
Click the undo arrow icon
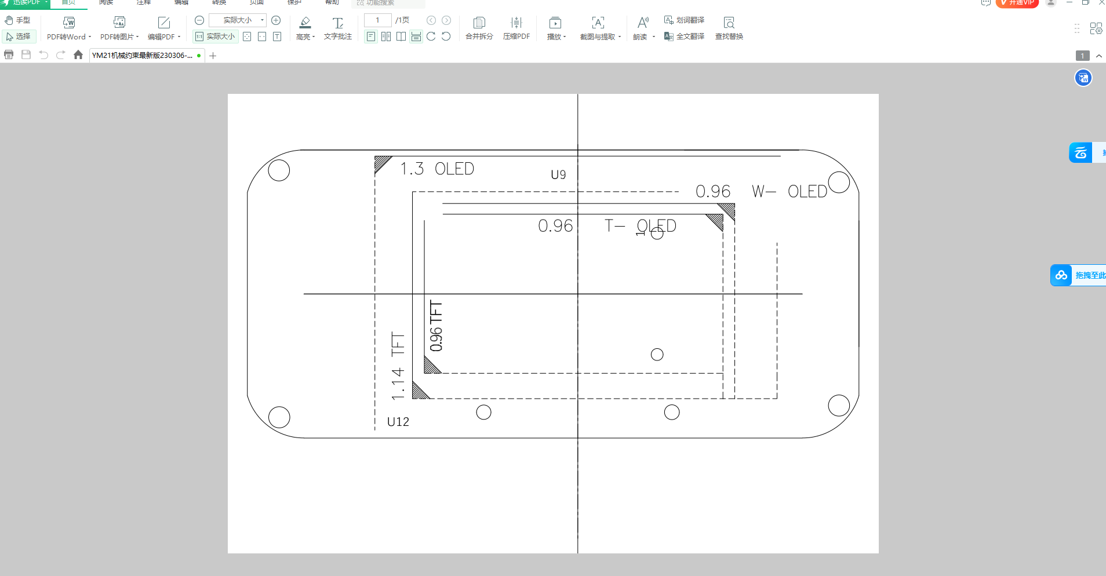[x=43, y=55]
